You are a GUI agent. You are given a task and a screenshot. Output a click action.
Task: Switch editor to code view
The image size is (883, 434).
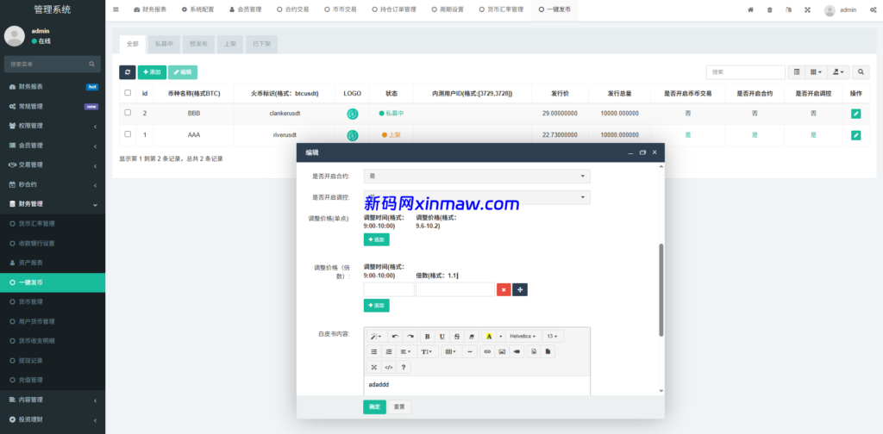click(x=389, y=367)
